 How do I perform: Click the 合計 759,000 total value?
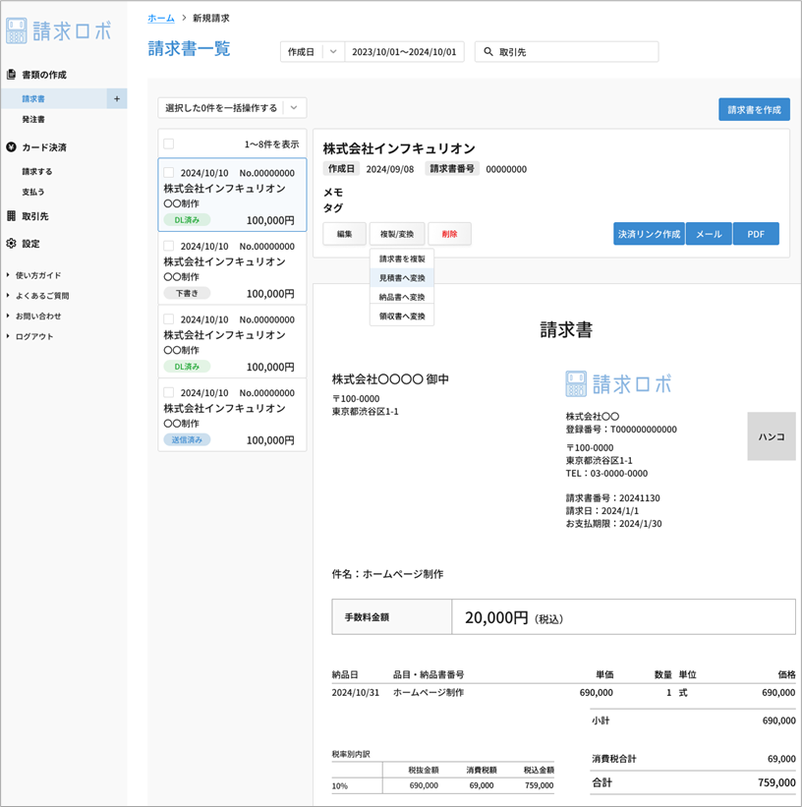776,782
